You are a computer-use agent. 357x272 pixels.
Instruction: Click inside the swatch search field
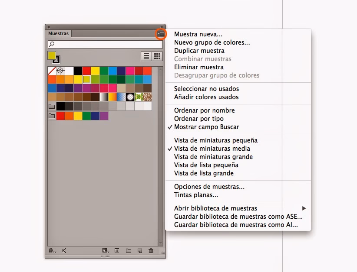pos(106,44)
